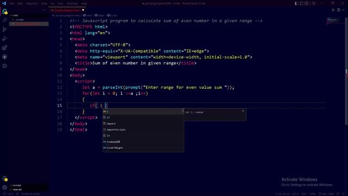348x196 pixels.
Task: Run the file with the play icon
Action: click(x=333, y=10)
